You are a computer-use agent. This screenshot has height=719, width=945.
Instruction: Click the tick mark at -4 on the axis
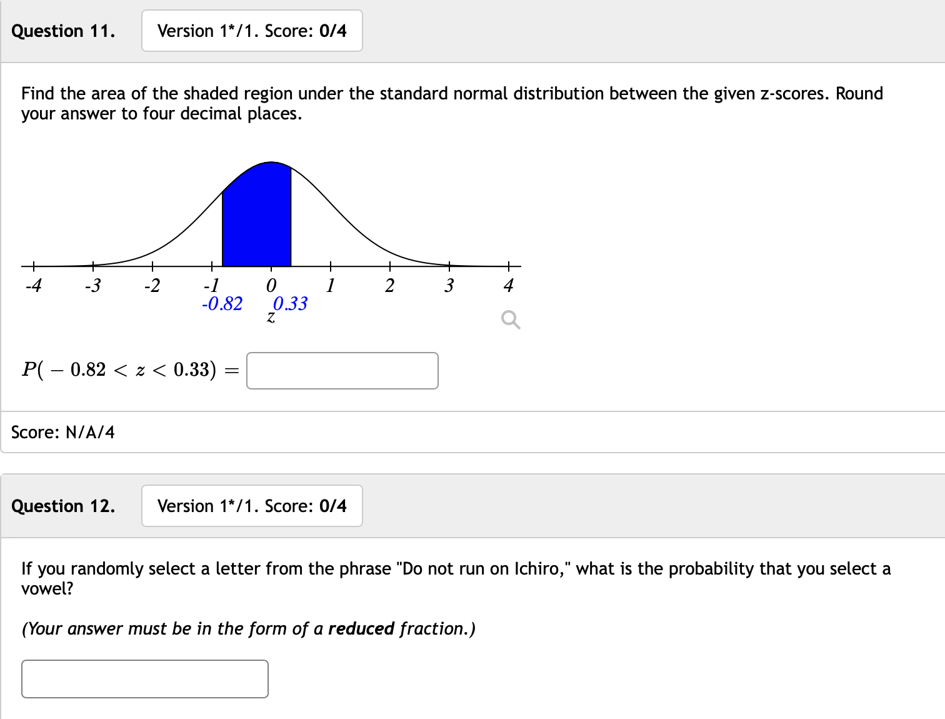pos(34,265)
